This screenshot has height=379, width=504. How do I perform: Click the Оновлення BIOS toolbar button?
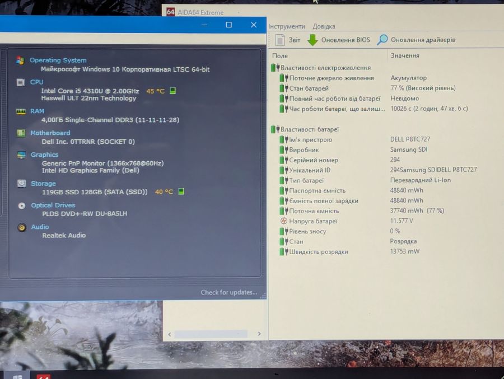[339, 40]
